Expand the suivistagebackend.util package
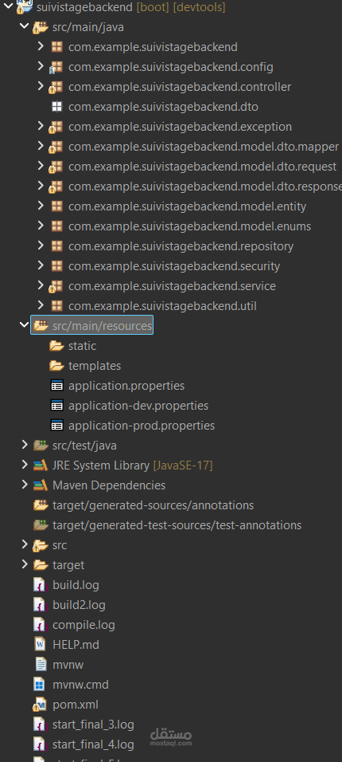The height and width of the screenshot is (762, 342). point(41,305)
